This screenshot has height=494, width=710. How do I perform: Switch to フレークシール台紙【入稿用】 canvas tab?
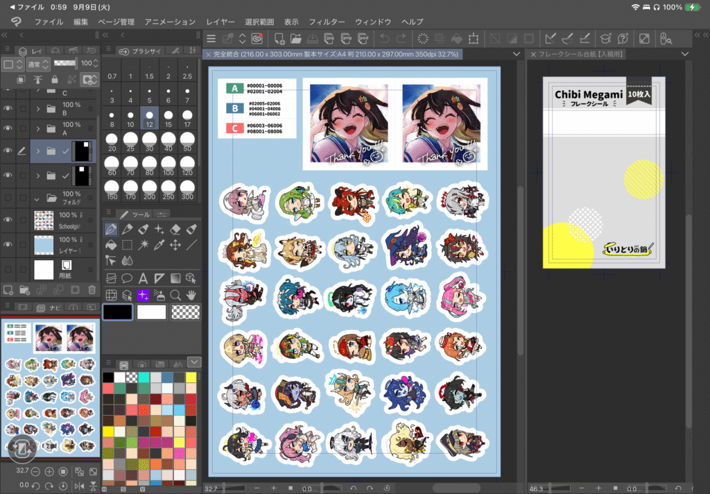click(581, 54)
